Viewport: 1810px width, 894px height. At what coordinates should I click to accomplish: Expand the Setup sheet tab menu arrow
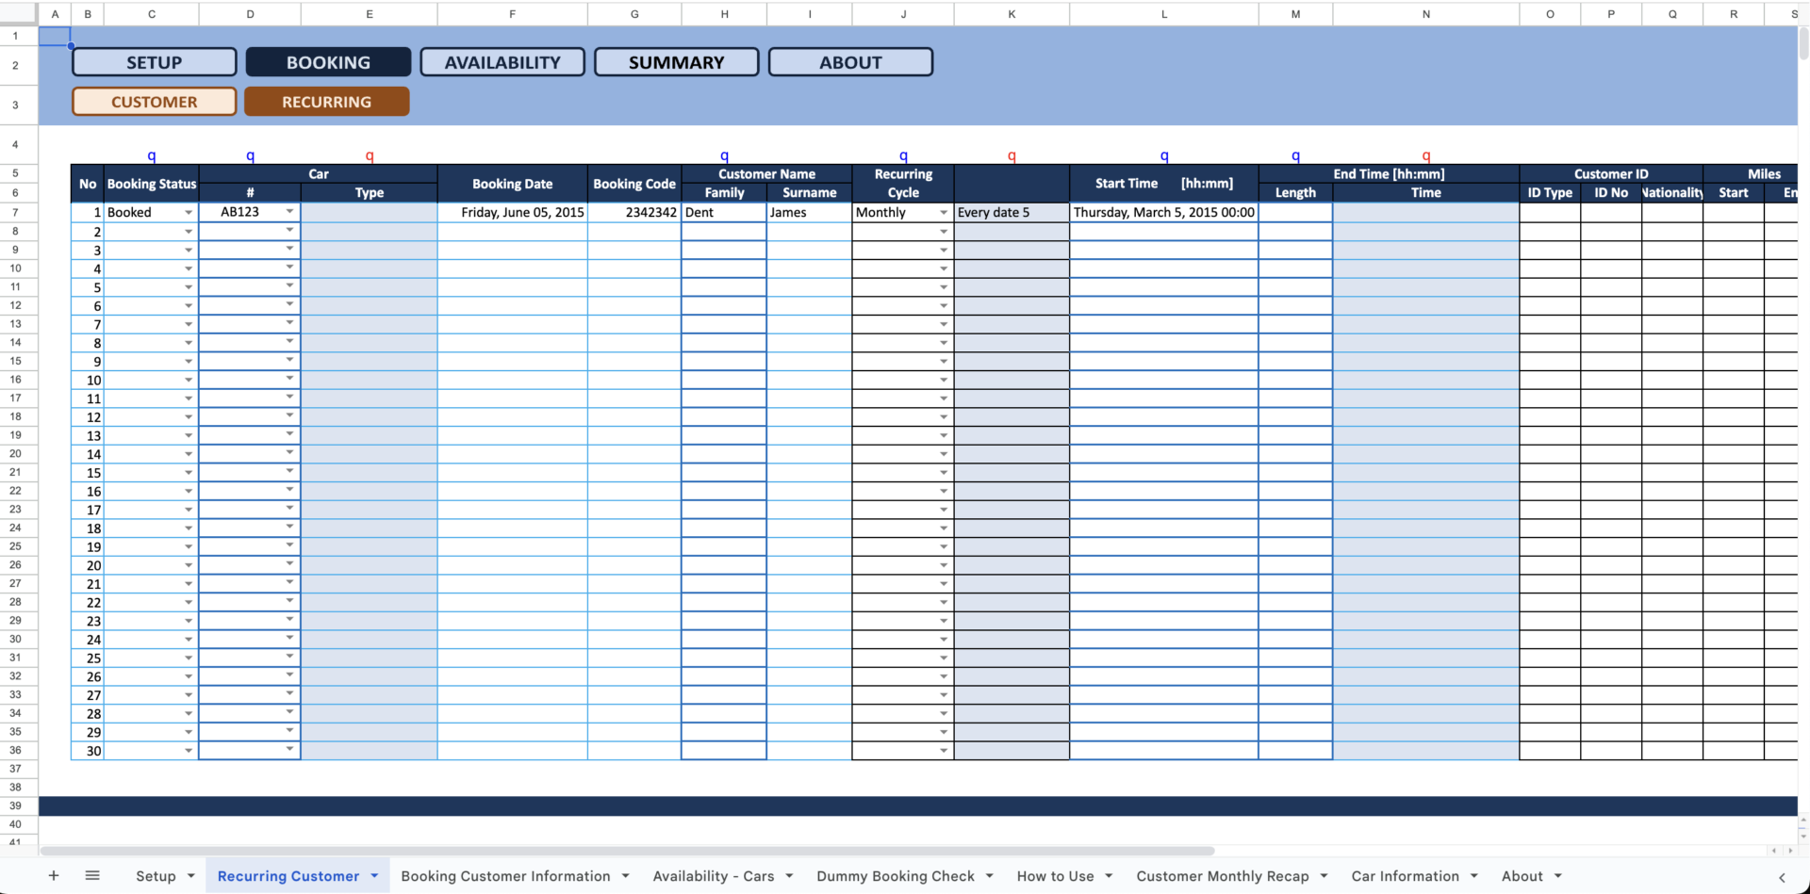[x=190, y=875]
